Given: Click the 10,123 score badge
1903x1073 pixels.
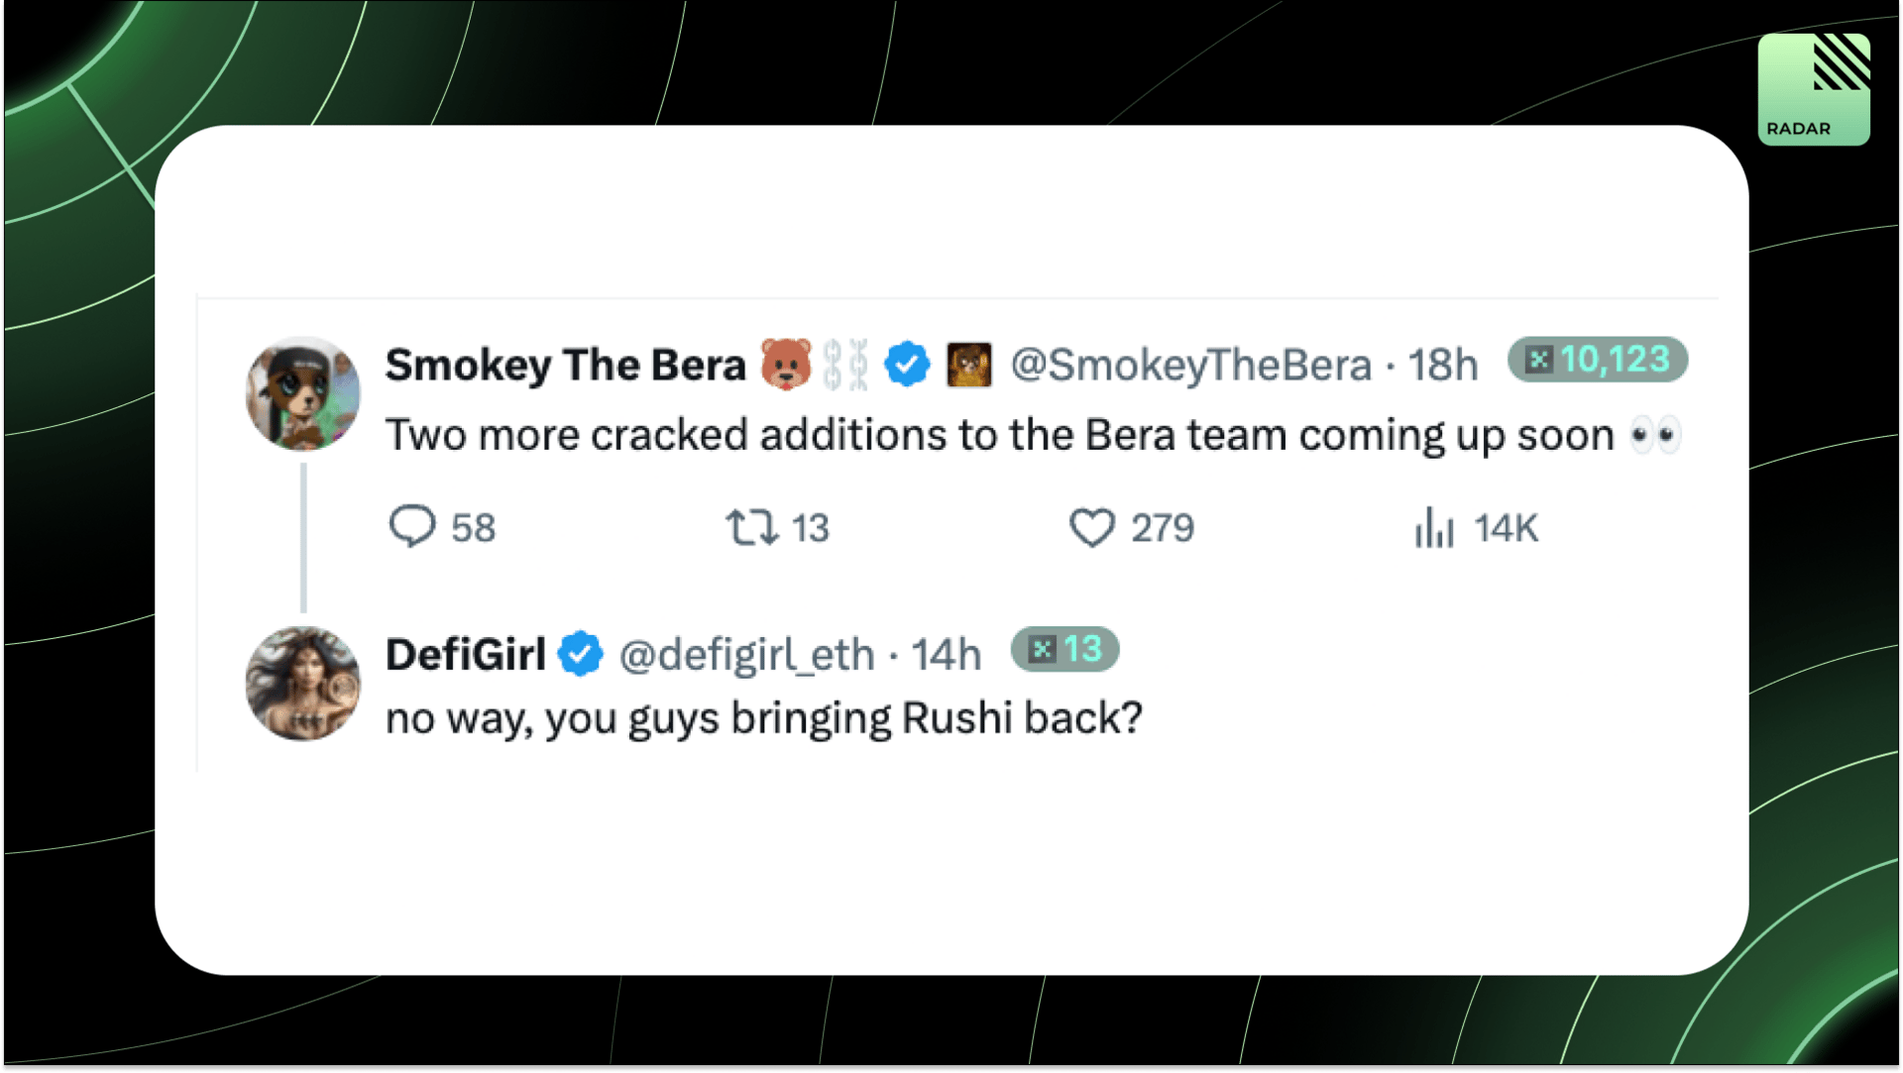Looking at the screenshot, I should [x=1598, y=360].
